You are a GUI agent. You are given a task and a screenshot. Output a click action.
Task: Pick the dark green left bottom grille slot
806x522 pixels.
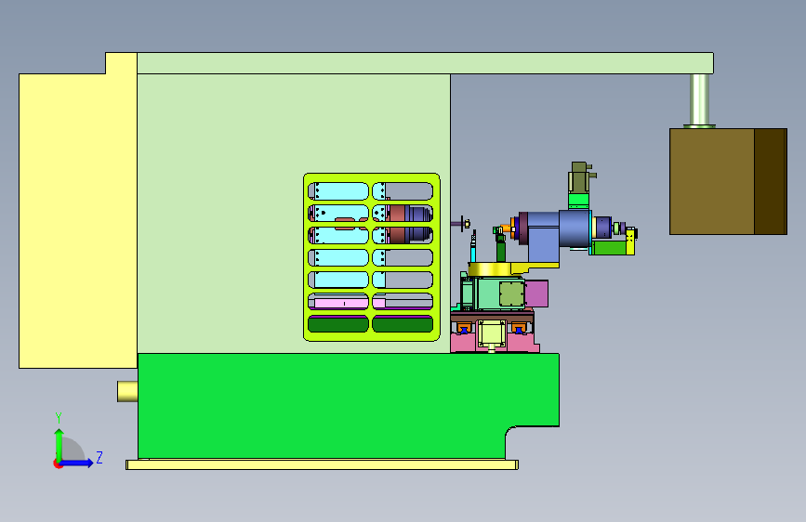click(338, 324)
